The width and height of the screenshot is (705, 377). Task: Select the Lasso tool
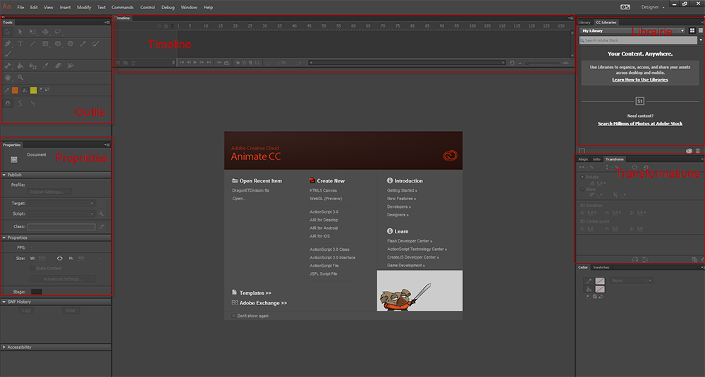(x=58, y=32)
